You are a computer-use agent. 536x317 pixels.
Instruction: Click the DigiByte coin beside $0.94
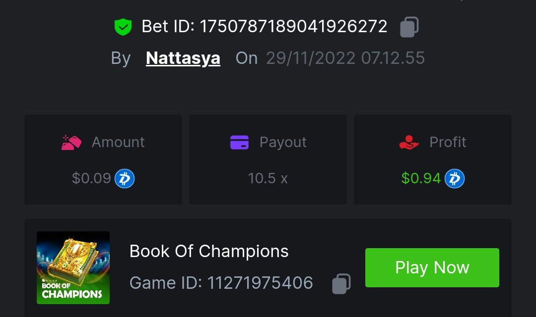[454, 178]
